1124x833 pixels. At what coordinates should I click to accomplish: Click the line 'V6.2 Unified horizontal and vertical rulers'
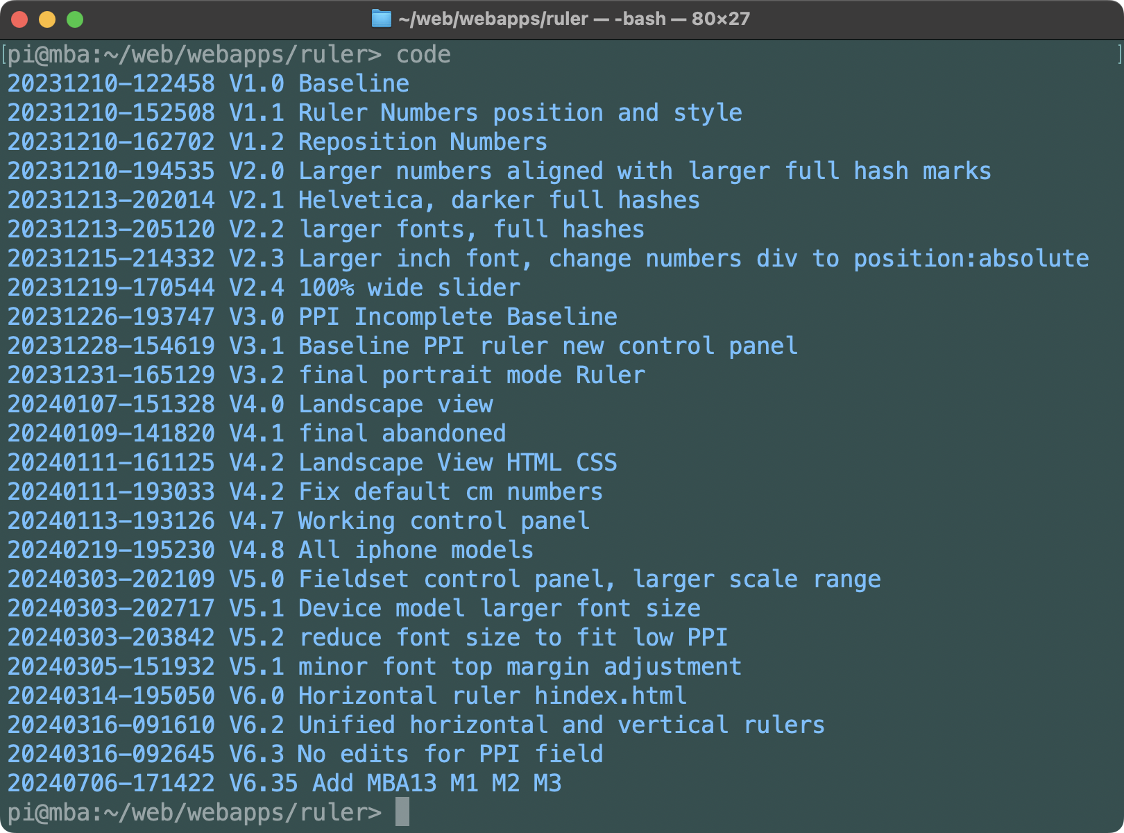click(527, 725)
